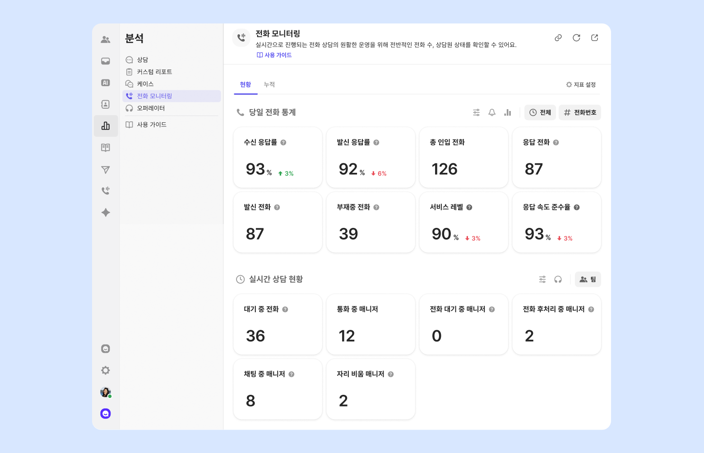Image resolution: width=704 pixels, height=453 pixels.
Task: Click the bar chart icon beside the bell
Action: pyautogui.click(x=508, y=112)
